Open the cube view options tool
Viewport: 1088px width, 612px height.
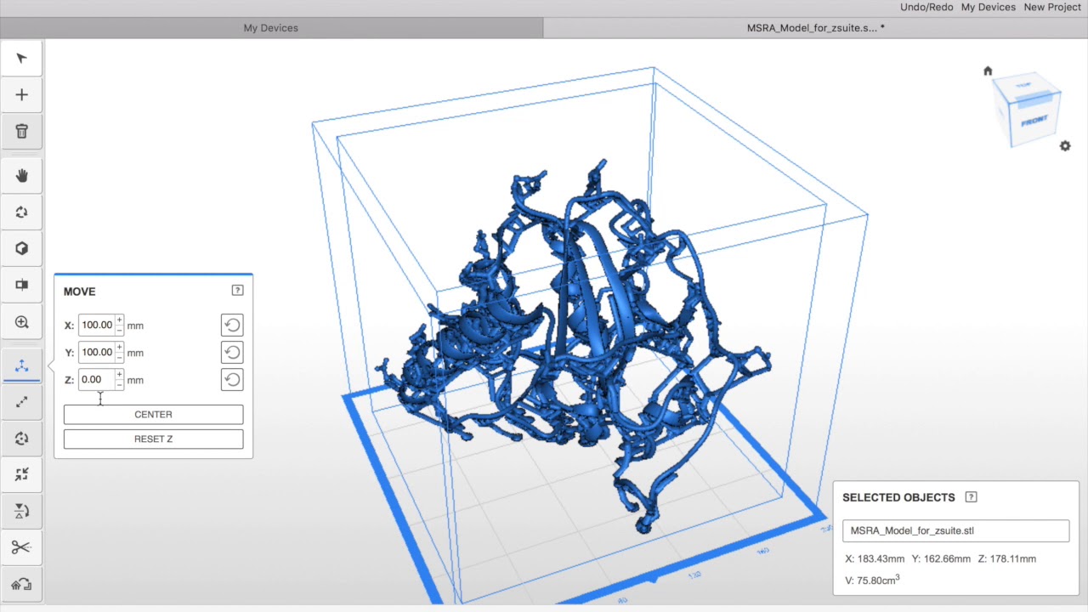[22, 249]
